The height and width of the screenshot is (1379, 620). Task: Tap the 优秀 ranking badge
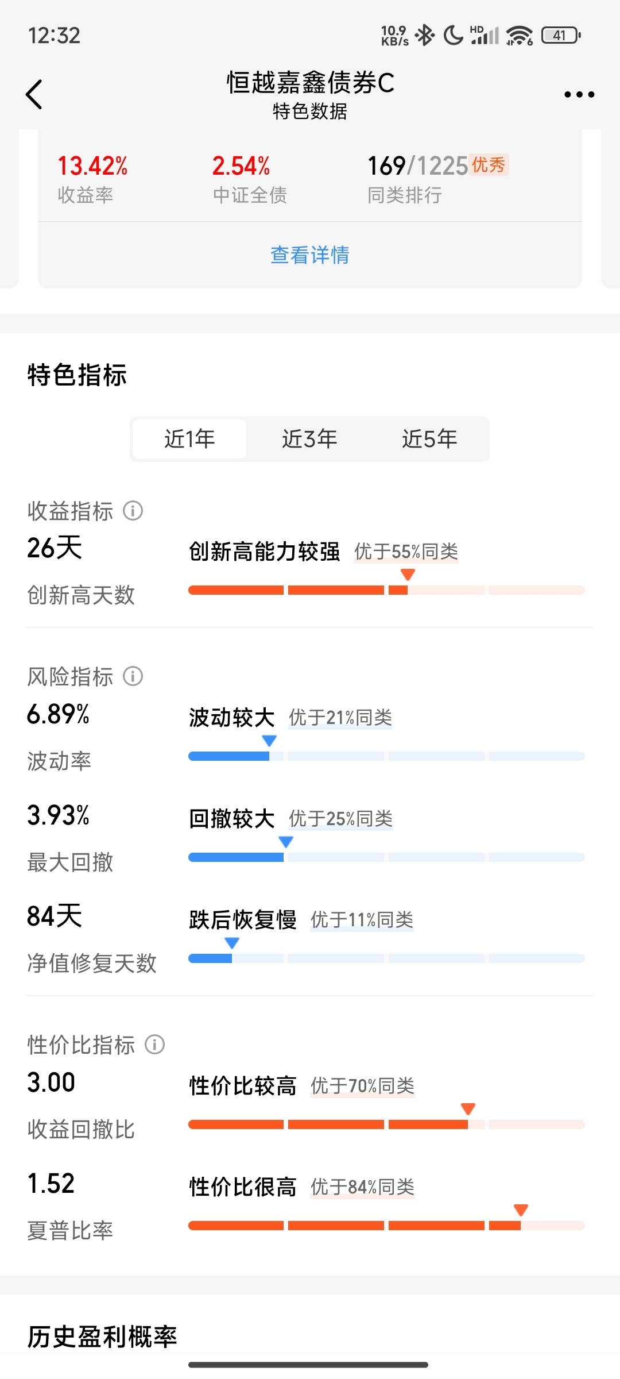(489, 165)
